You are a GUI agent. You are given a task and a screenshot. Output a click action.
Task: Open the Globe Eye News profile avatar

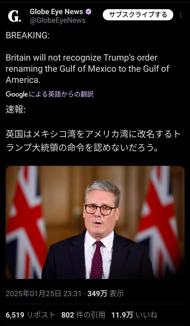[14, 16]
